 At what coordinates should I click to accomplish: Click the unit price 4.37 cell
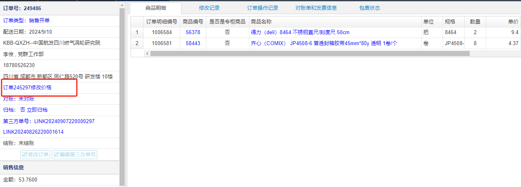pos(503,43)
